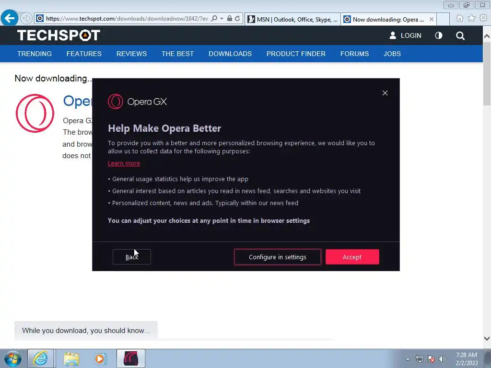Click the vertical scrollbar thumb
The height and width of the screenshot is (368, 491).
(x=487, y=73)
